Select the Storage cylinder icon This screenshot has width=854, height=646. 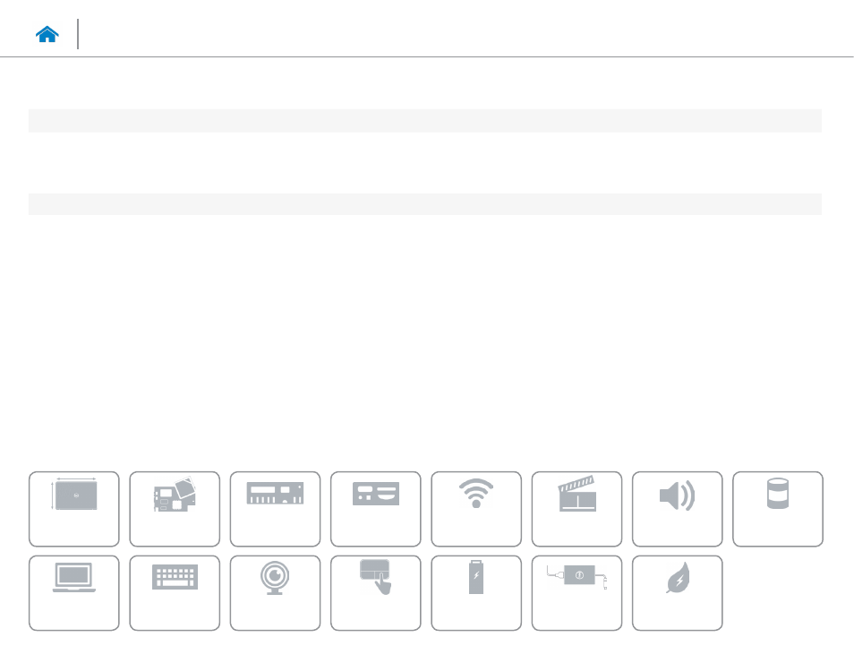pos(778,509)
